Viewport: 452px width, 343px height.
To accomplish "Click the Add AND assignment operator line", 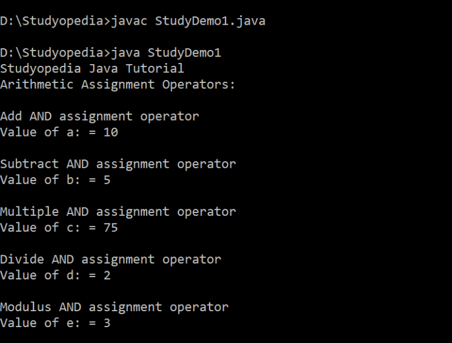I will pyautogui.click(x=99, y=116).
